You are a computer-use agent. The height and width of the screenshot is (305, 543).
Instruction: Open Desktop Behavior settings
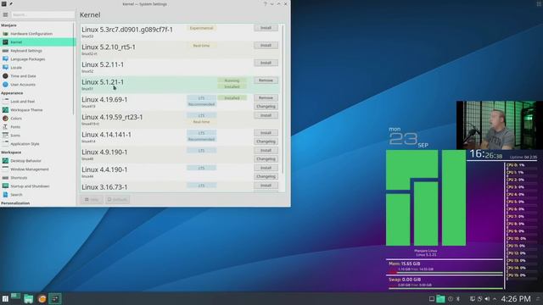point(36,161)
